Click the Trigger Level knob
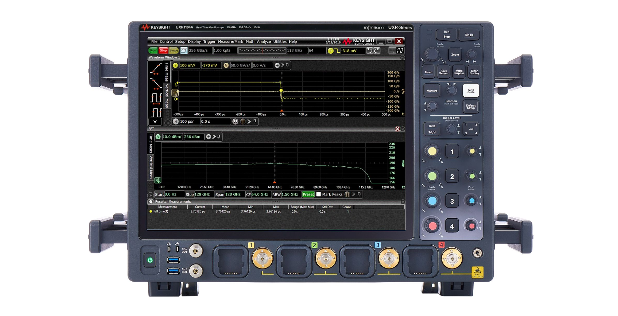The height and width of the screenshot is (316, 618). [x=452, y=129]
